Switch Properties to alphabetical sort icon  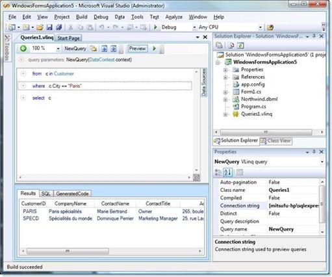pos(228,172)
